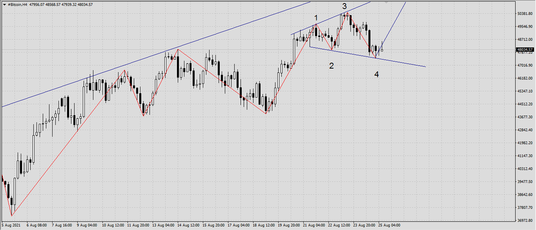Click the 9 Aug 04:00 time label

87,225
